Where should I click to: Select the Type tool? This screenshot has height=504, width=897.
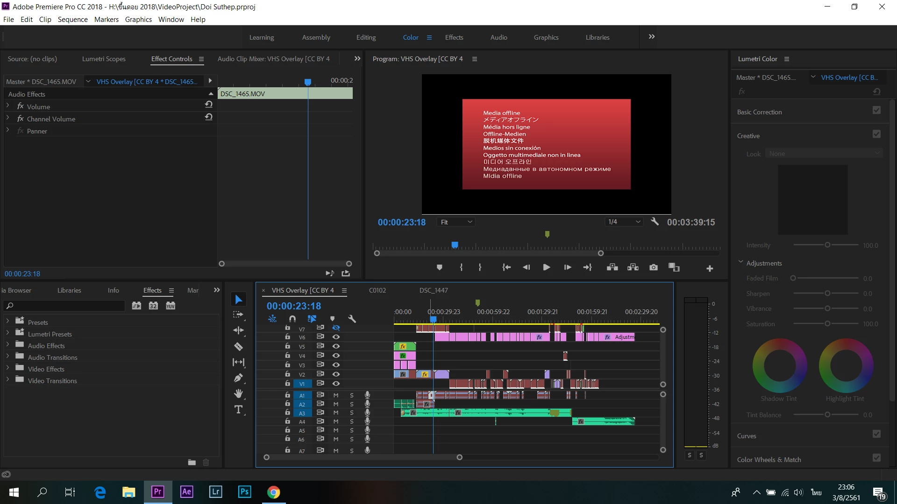coord(238,410)
